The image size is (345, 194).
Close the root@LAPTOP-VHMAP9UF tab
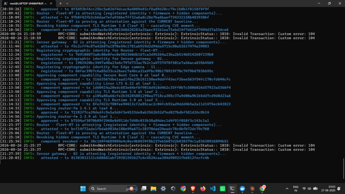[x=51, y=3]
